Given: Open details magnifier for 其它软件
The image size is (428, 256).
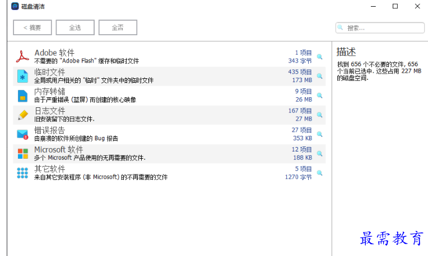Looking at the screenshot, I should coord(320,173).
